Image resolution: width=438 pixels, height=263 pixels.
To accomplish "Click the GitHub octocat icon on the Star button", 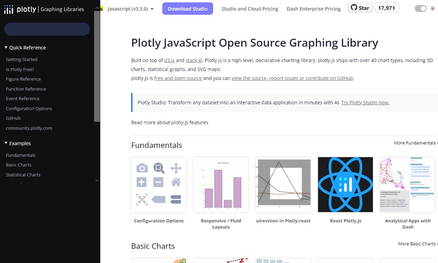I will tap(353, 7).
